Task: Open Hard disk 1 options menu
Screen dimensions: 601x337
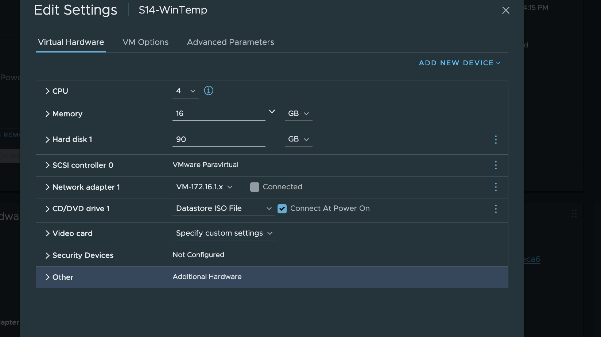Action: click(x=496, y=139)
